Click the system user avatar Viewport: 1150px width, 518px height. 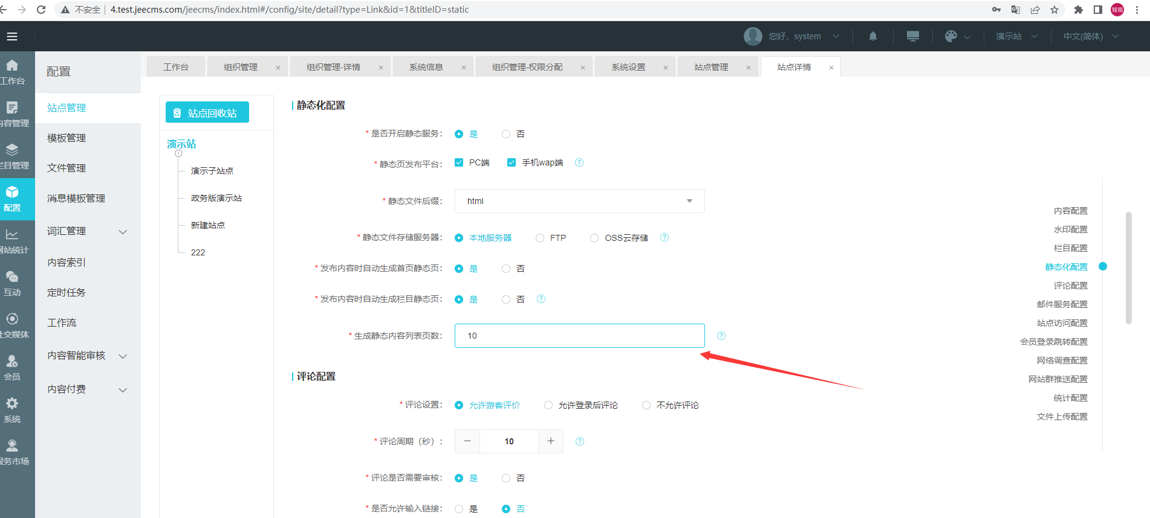coord(753,36)
